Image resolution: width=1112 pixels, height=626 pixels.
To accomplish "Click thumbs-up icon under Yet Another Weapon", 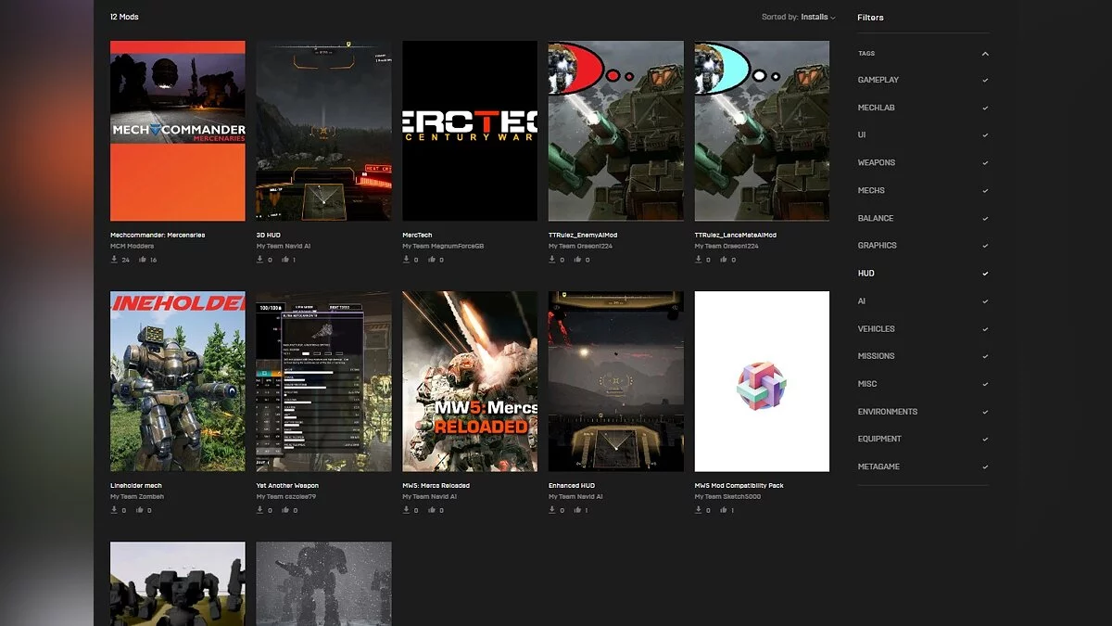I will (285, 510).
